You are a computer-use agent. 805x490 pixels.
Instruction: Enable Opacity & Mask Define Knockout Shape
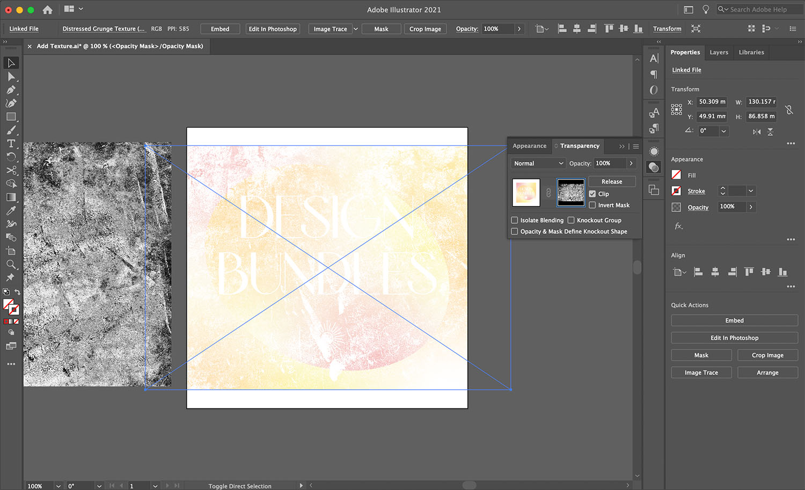pyautogui.click(x=515, y=231)
